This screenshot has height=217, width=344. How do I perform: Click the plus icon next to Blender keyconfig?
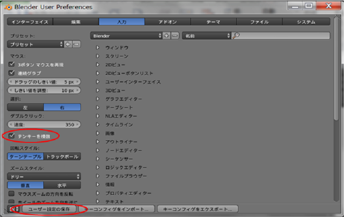[x=166, y=35]
